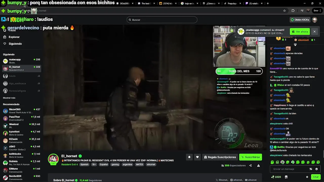Screen dimensions: 324x182
Task: Open PassThor recommended channel
Action: click(22, 118)
